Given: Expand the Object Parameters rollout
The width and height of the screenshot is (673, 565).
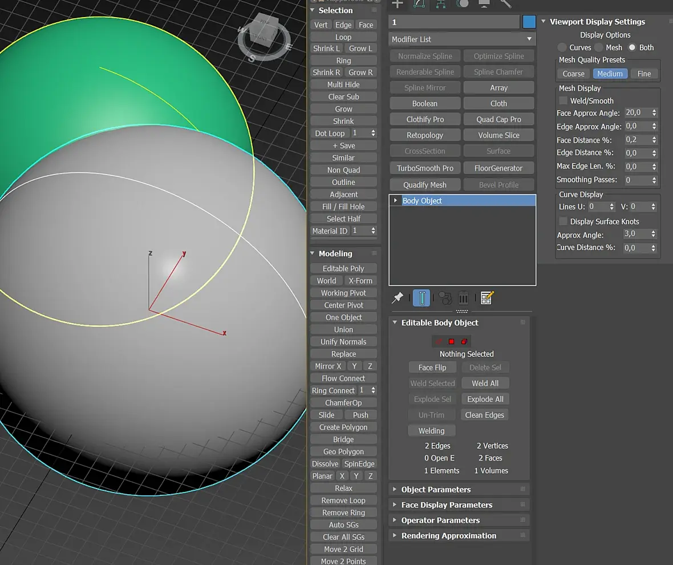Looking at the screenshot, I should pos(395,489).
